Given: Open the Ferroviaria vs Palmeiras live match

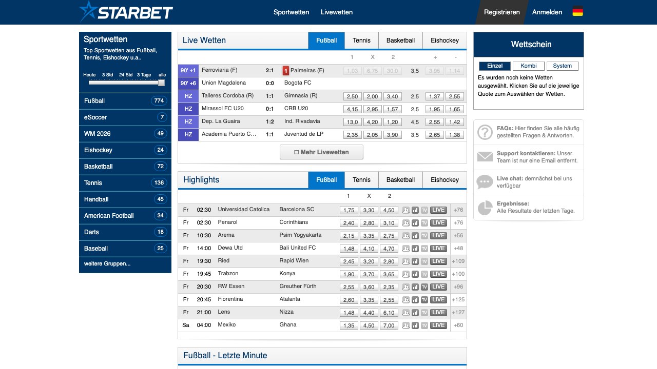Looking at the screenshot, I should (x=322, y=71).
